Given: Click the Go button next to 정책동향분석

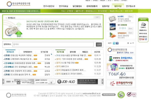Looking at the screenshot, I should click(130, 33).
